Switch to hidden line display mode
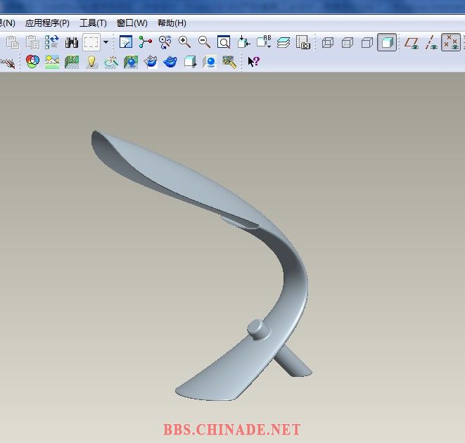 tap(347, 43)
